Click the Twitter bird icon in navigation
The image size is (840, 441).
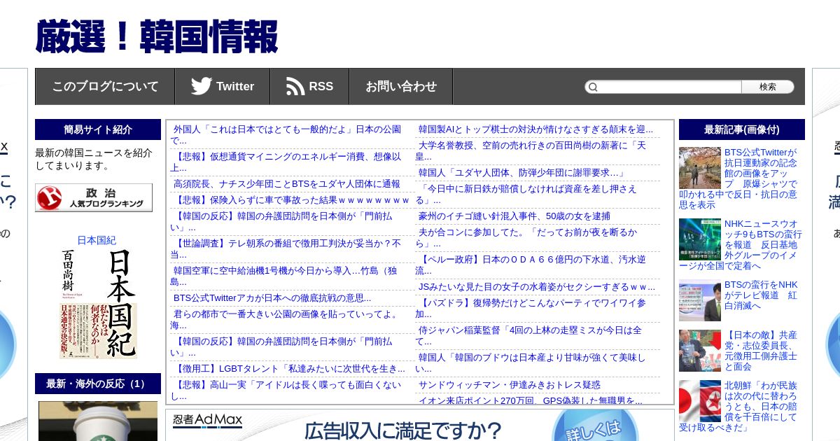point(202,86)
